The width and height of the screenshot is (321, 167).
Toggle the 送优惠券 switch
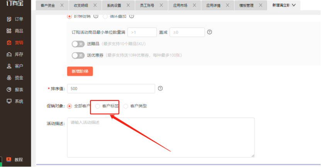(x=78, y=55)
